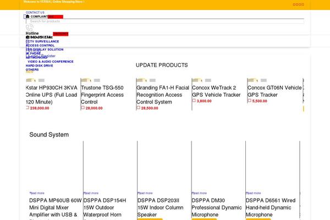Image resolution: width=330 pixels, height=220 pixels.
Task: Open the COMPLAINT link text
Action: [x=39, y=16]
